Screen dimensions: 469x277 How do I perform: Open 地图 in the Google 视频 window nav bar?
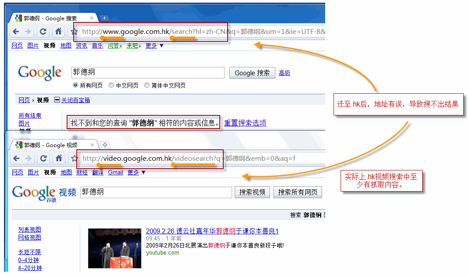[x=67, y=173]
